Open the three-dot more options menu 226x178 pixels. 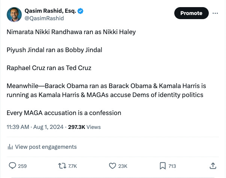tap(215, 13)
